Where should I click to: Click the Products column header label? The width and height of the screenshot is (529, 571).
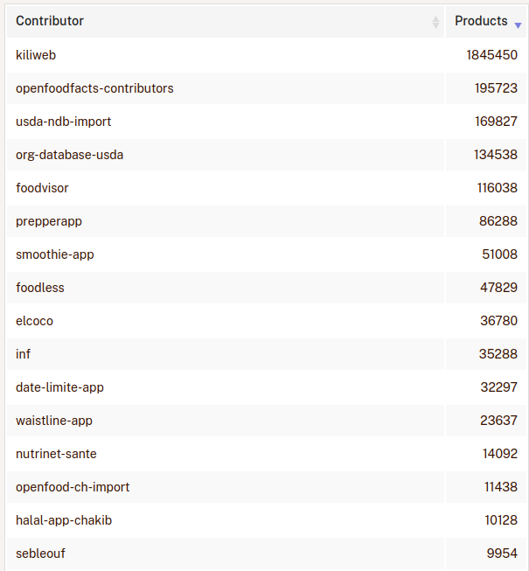[481, 21]
